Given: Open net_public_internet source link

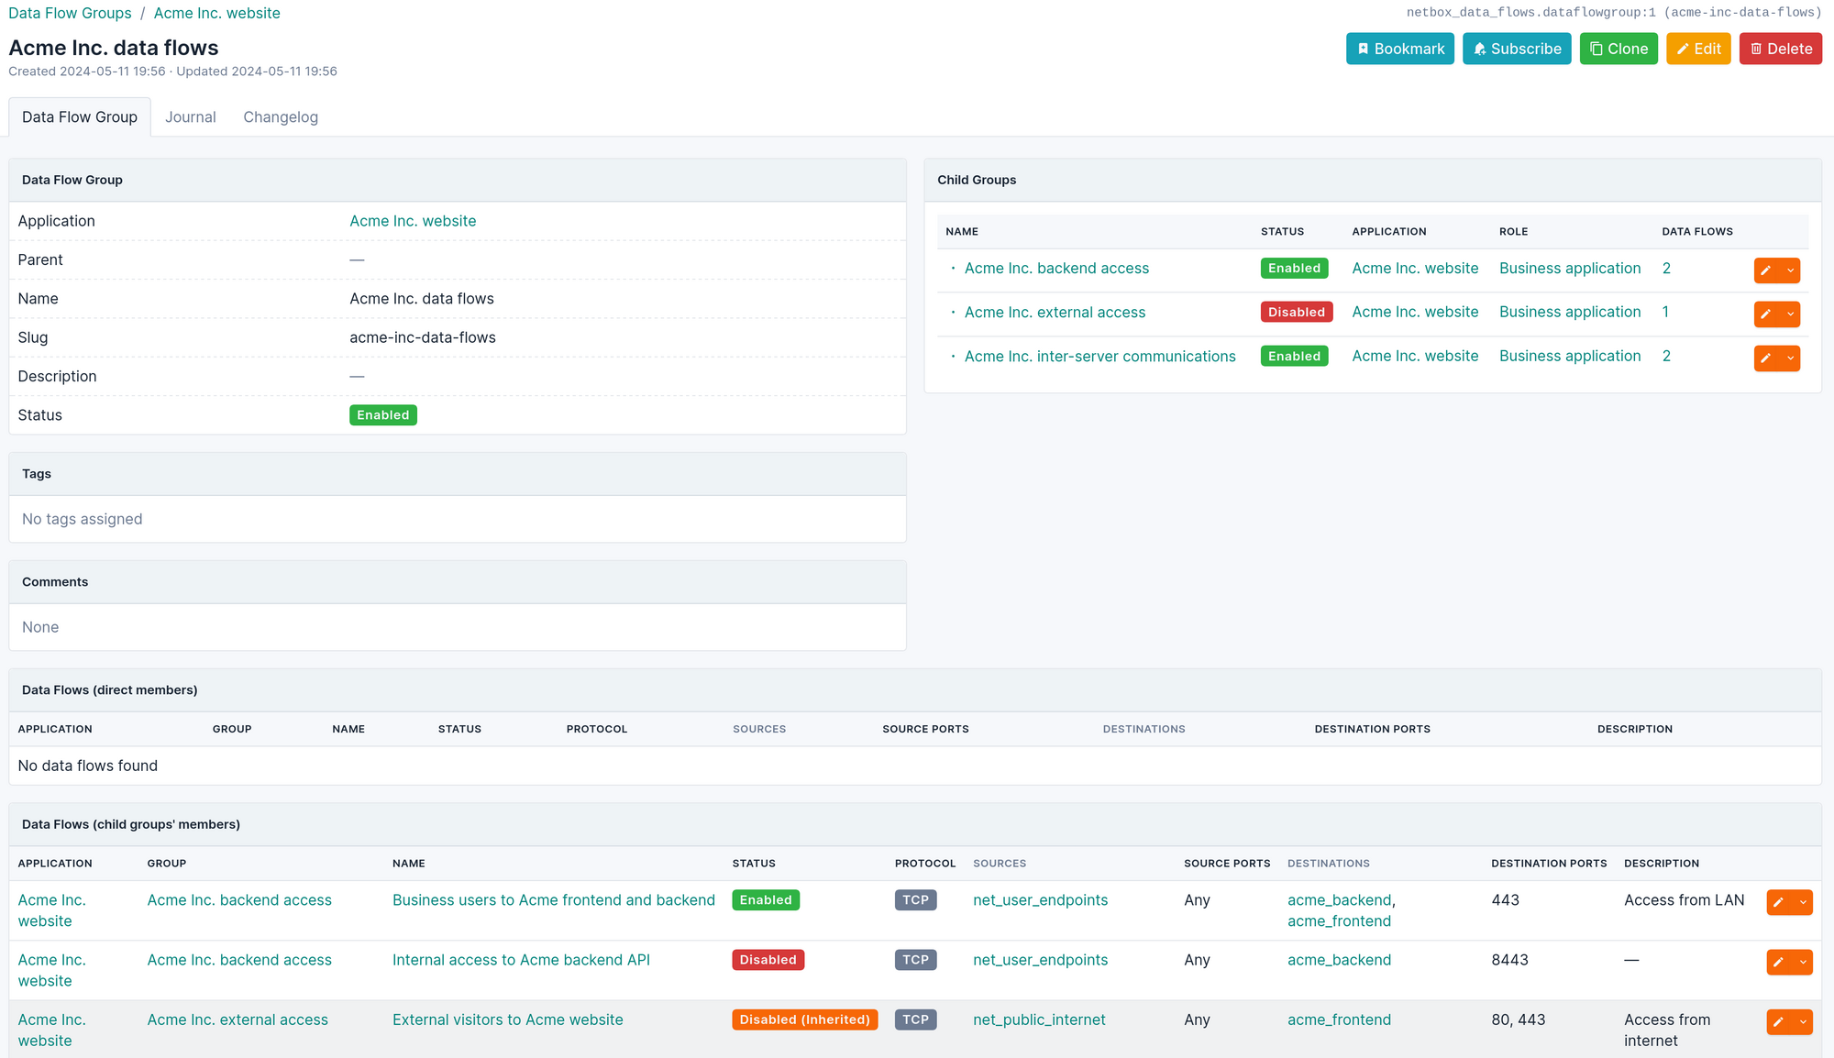Looking at the screenshot, I should tap(1039, 1019).
